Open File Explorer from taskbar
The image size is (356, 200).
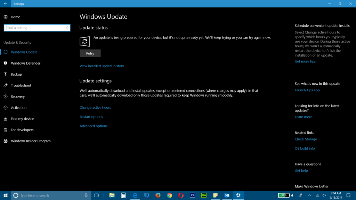(x=112, y=195)
